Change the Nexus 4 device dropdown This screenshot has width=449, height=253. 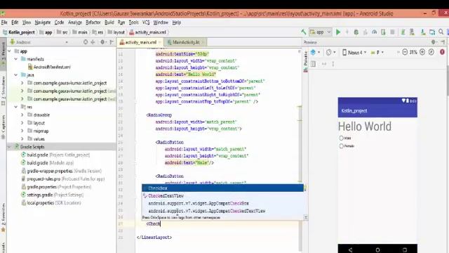pos(354,53)
